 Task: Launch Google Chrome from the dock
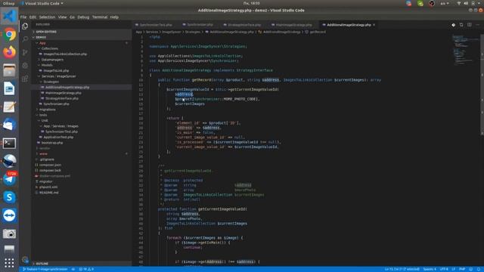pyautogui.click(x=9, y=35)
